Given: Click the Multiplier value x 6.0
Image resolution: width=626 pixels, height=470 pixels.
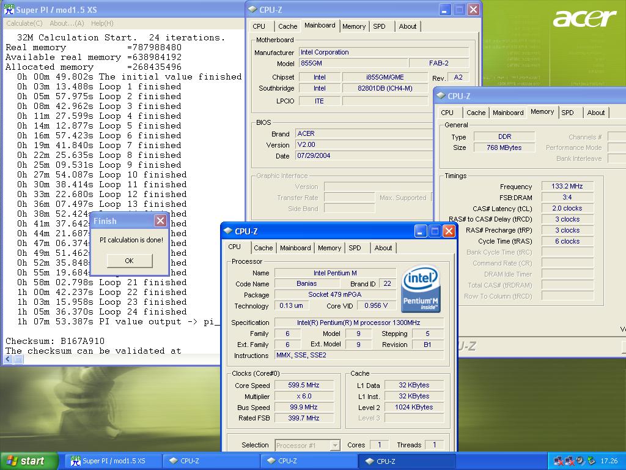Looking at the screenshot, I should [304, 396].
